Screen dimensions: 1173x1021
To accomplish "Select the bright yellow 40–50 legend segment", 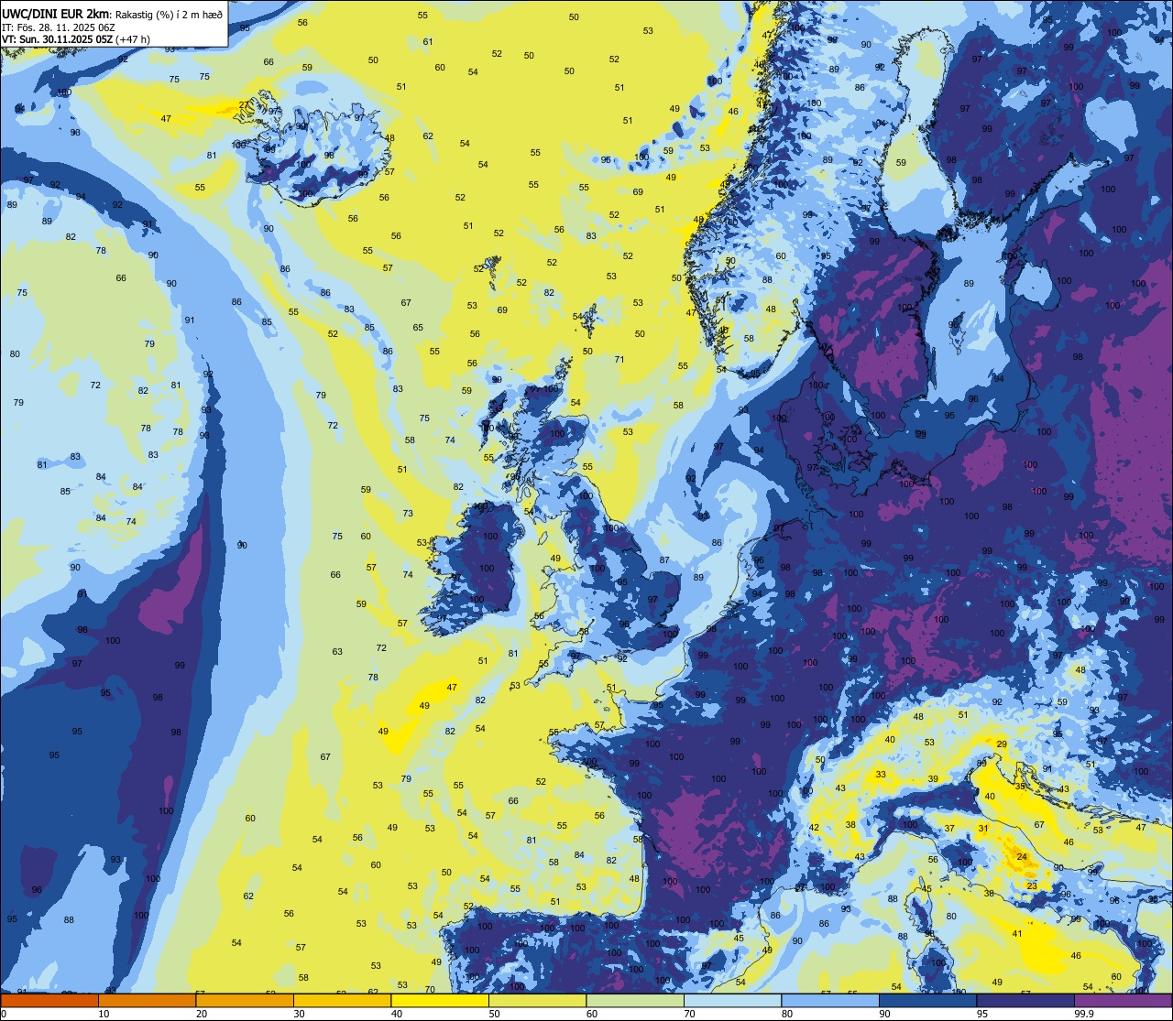I will pyautogui.click(x=440, y=1001).
